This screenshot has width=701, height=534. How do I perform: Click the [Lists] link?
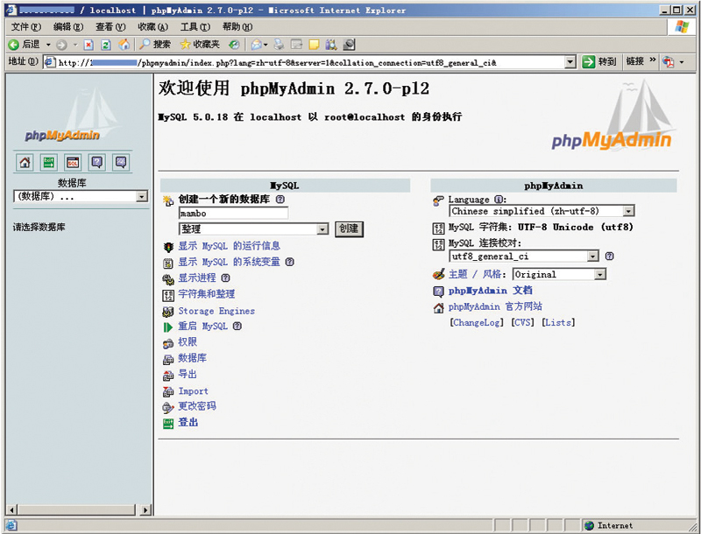tap(558, 322)
